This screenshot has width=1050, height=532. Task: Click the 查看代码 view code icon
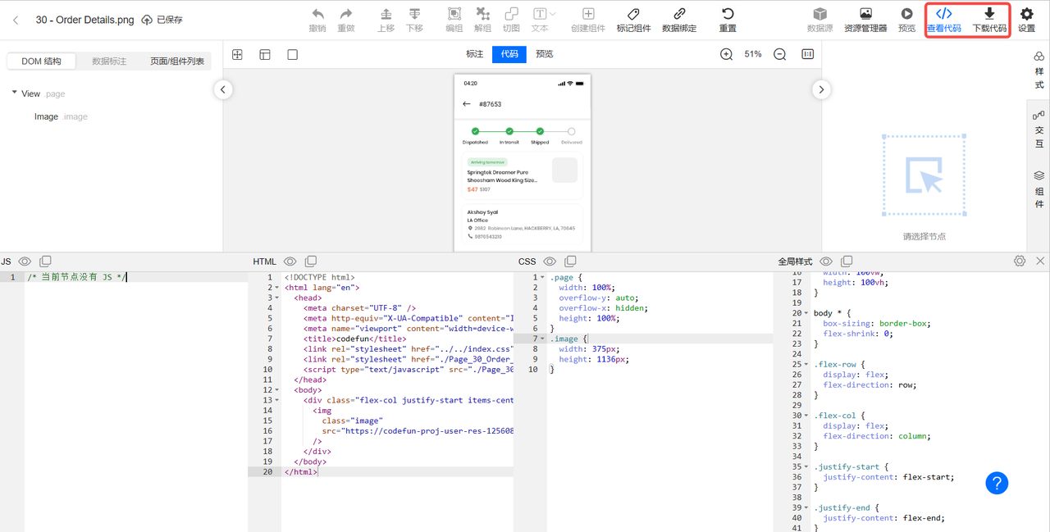pos(943,14)
